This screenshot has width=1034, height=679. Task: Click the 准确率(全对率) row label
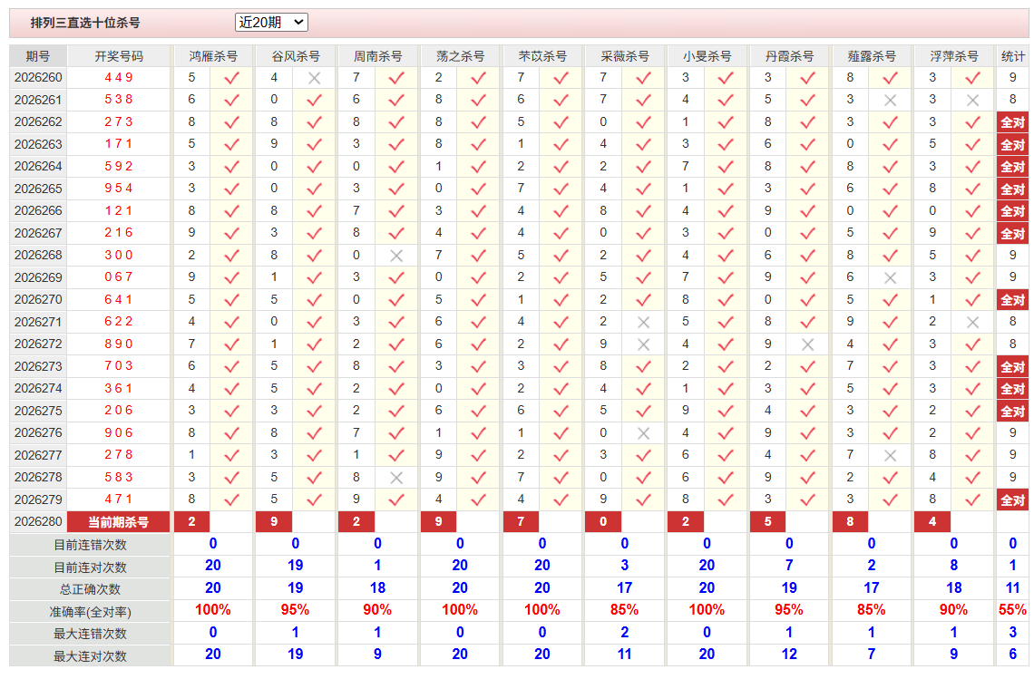tap(91, 612)
